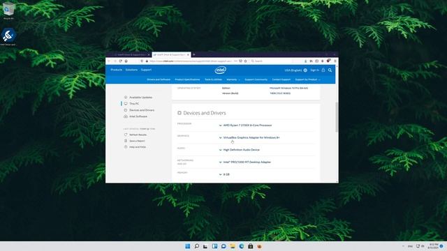Select Devices and Drivers in sidebar
447x251 pixels.
coord(142,110)
